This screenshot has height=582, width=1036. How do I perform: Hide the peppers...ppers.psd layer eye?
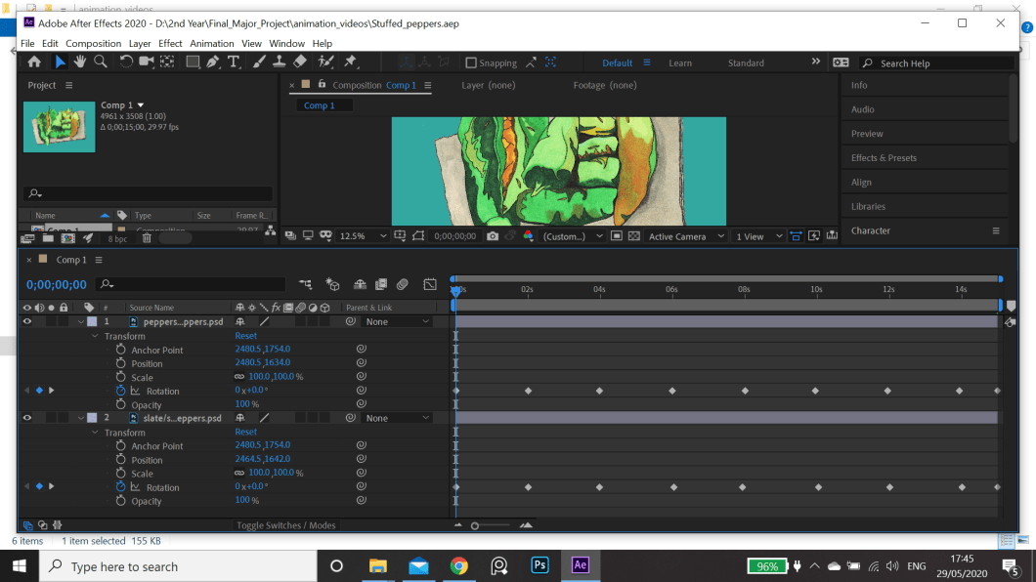pos(27,322)
